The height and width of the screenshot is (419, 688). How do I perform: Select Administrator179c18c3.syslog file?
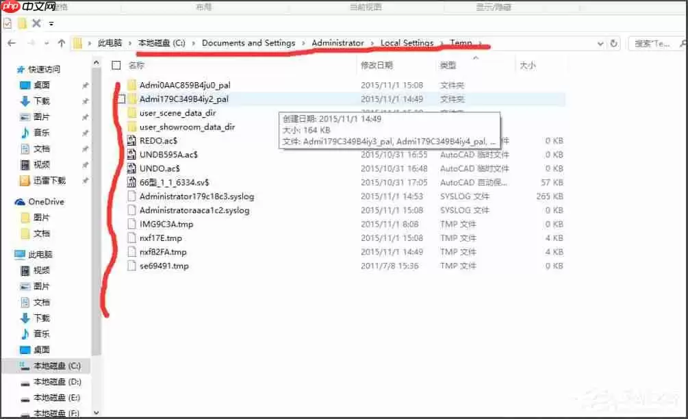pyautogui.click(x=196, y=196)
